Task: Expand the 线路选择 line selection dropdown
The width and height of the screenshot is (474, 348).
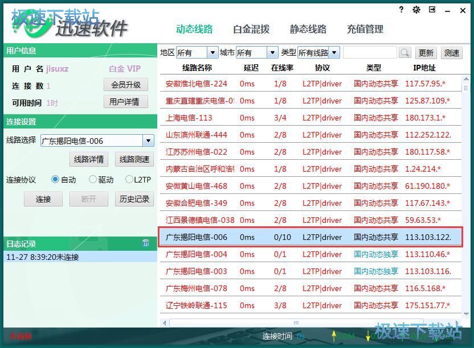Action: click(x=148, y=140)
